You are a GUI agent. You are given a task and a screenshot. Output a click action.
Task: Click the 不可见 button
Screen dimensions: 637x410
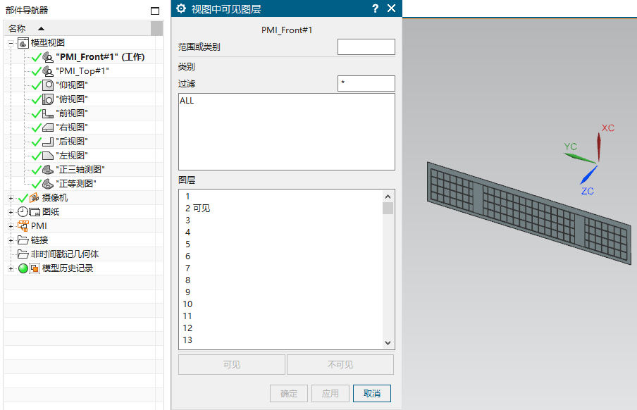coord(340,364)
